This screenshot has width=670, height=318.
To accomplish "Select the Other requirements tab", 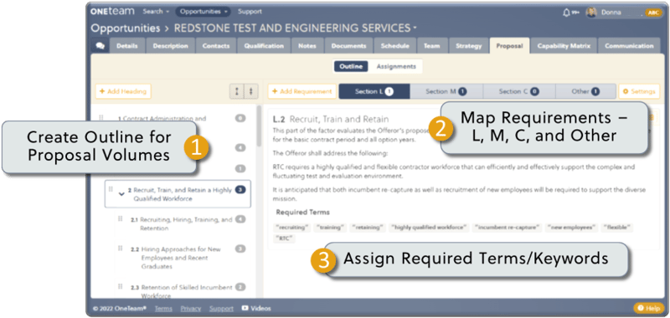I will point(585,91).
